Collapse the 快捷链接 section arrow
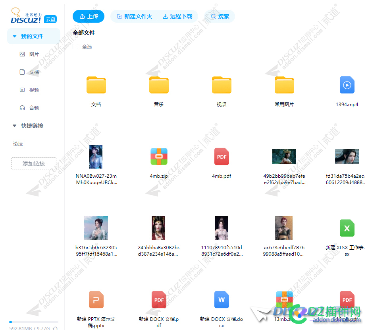The height and width of the screenshot is (330, 368). (x=15, y=126)
